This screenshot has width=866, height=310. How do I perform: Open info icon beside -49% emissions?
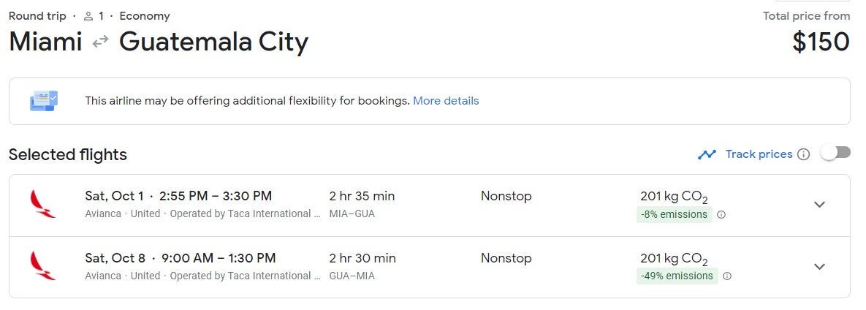coord(727,276)
